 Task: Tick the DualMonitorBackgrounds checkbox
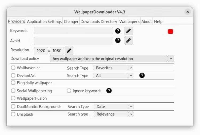tap(13, 106)
